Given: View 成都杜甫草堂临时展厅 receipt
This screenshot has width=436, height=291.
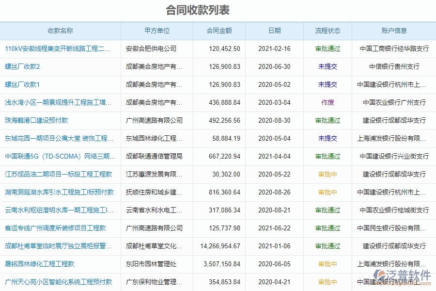Looking at the screenshot, I should (58, 246).
